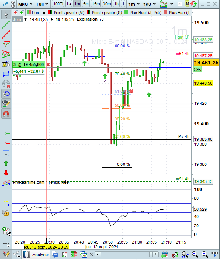
Task: Select the 1s timeframe
Action: point(69,4)
